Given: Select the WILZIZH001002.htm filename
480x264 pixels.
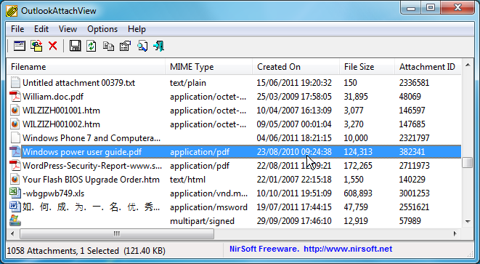Looking at the screenshot, I should (61, 124).
